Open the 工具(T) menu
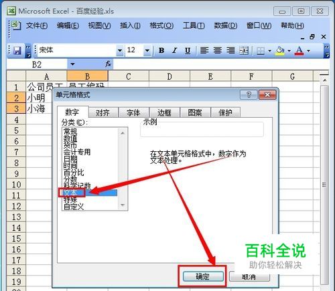This screenshot has height=291, width=335. click(x=194, y=25)
